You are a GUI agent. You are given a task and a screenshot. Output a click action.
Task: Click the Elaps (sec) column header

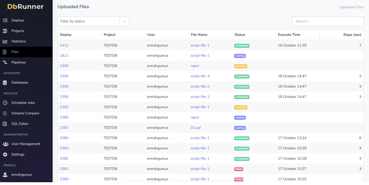[352, 35]
